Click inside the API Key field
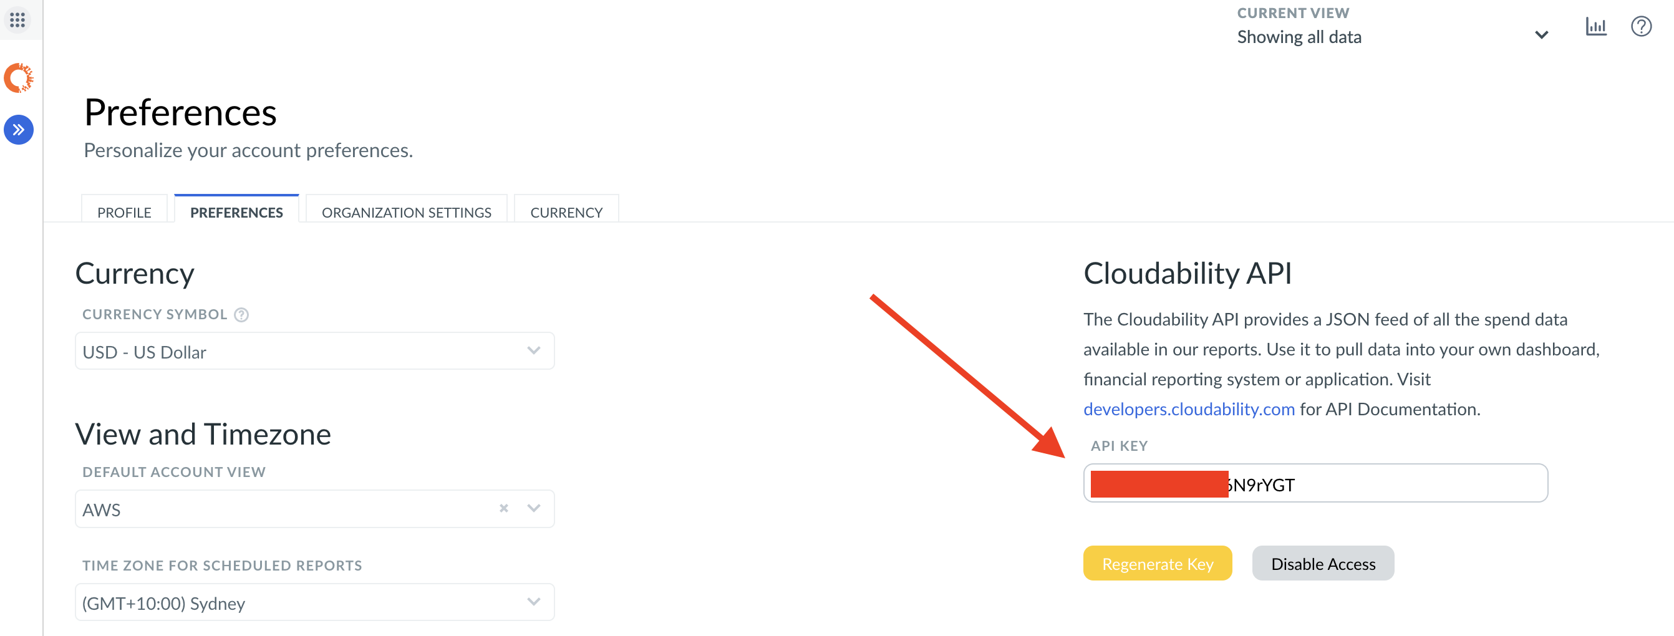Screen dimensions: 1674x636 1397,484
